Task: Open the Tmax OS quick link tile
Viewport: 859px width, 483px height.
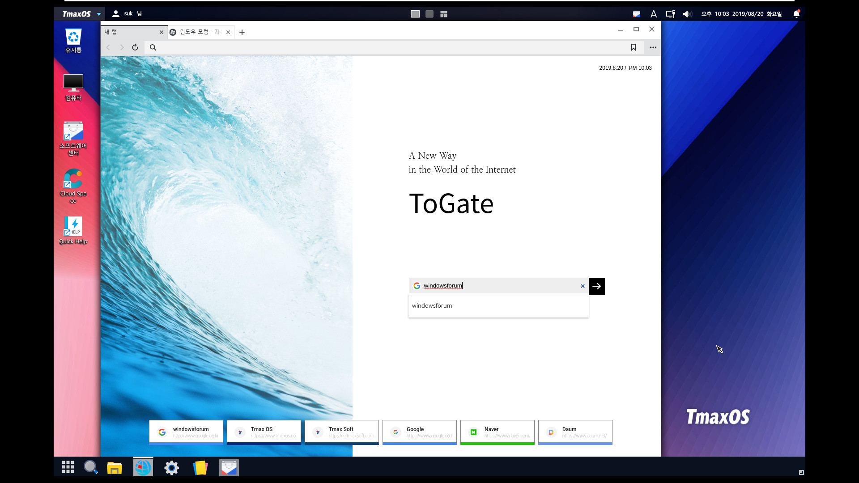Action: 264,432
